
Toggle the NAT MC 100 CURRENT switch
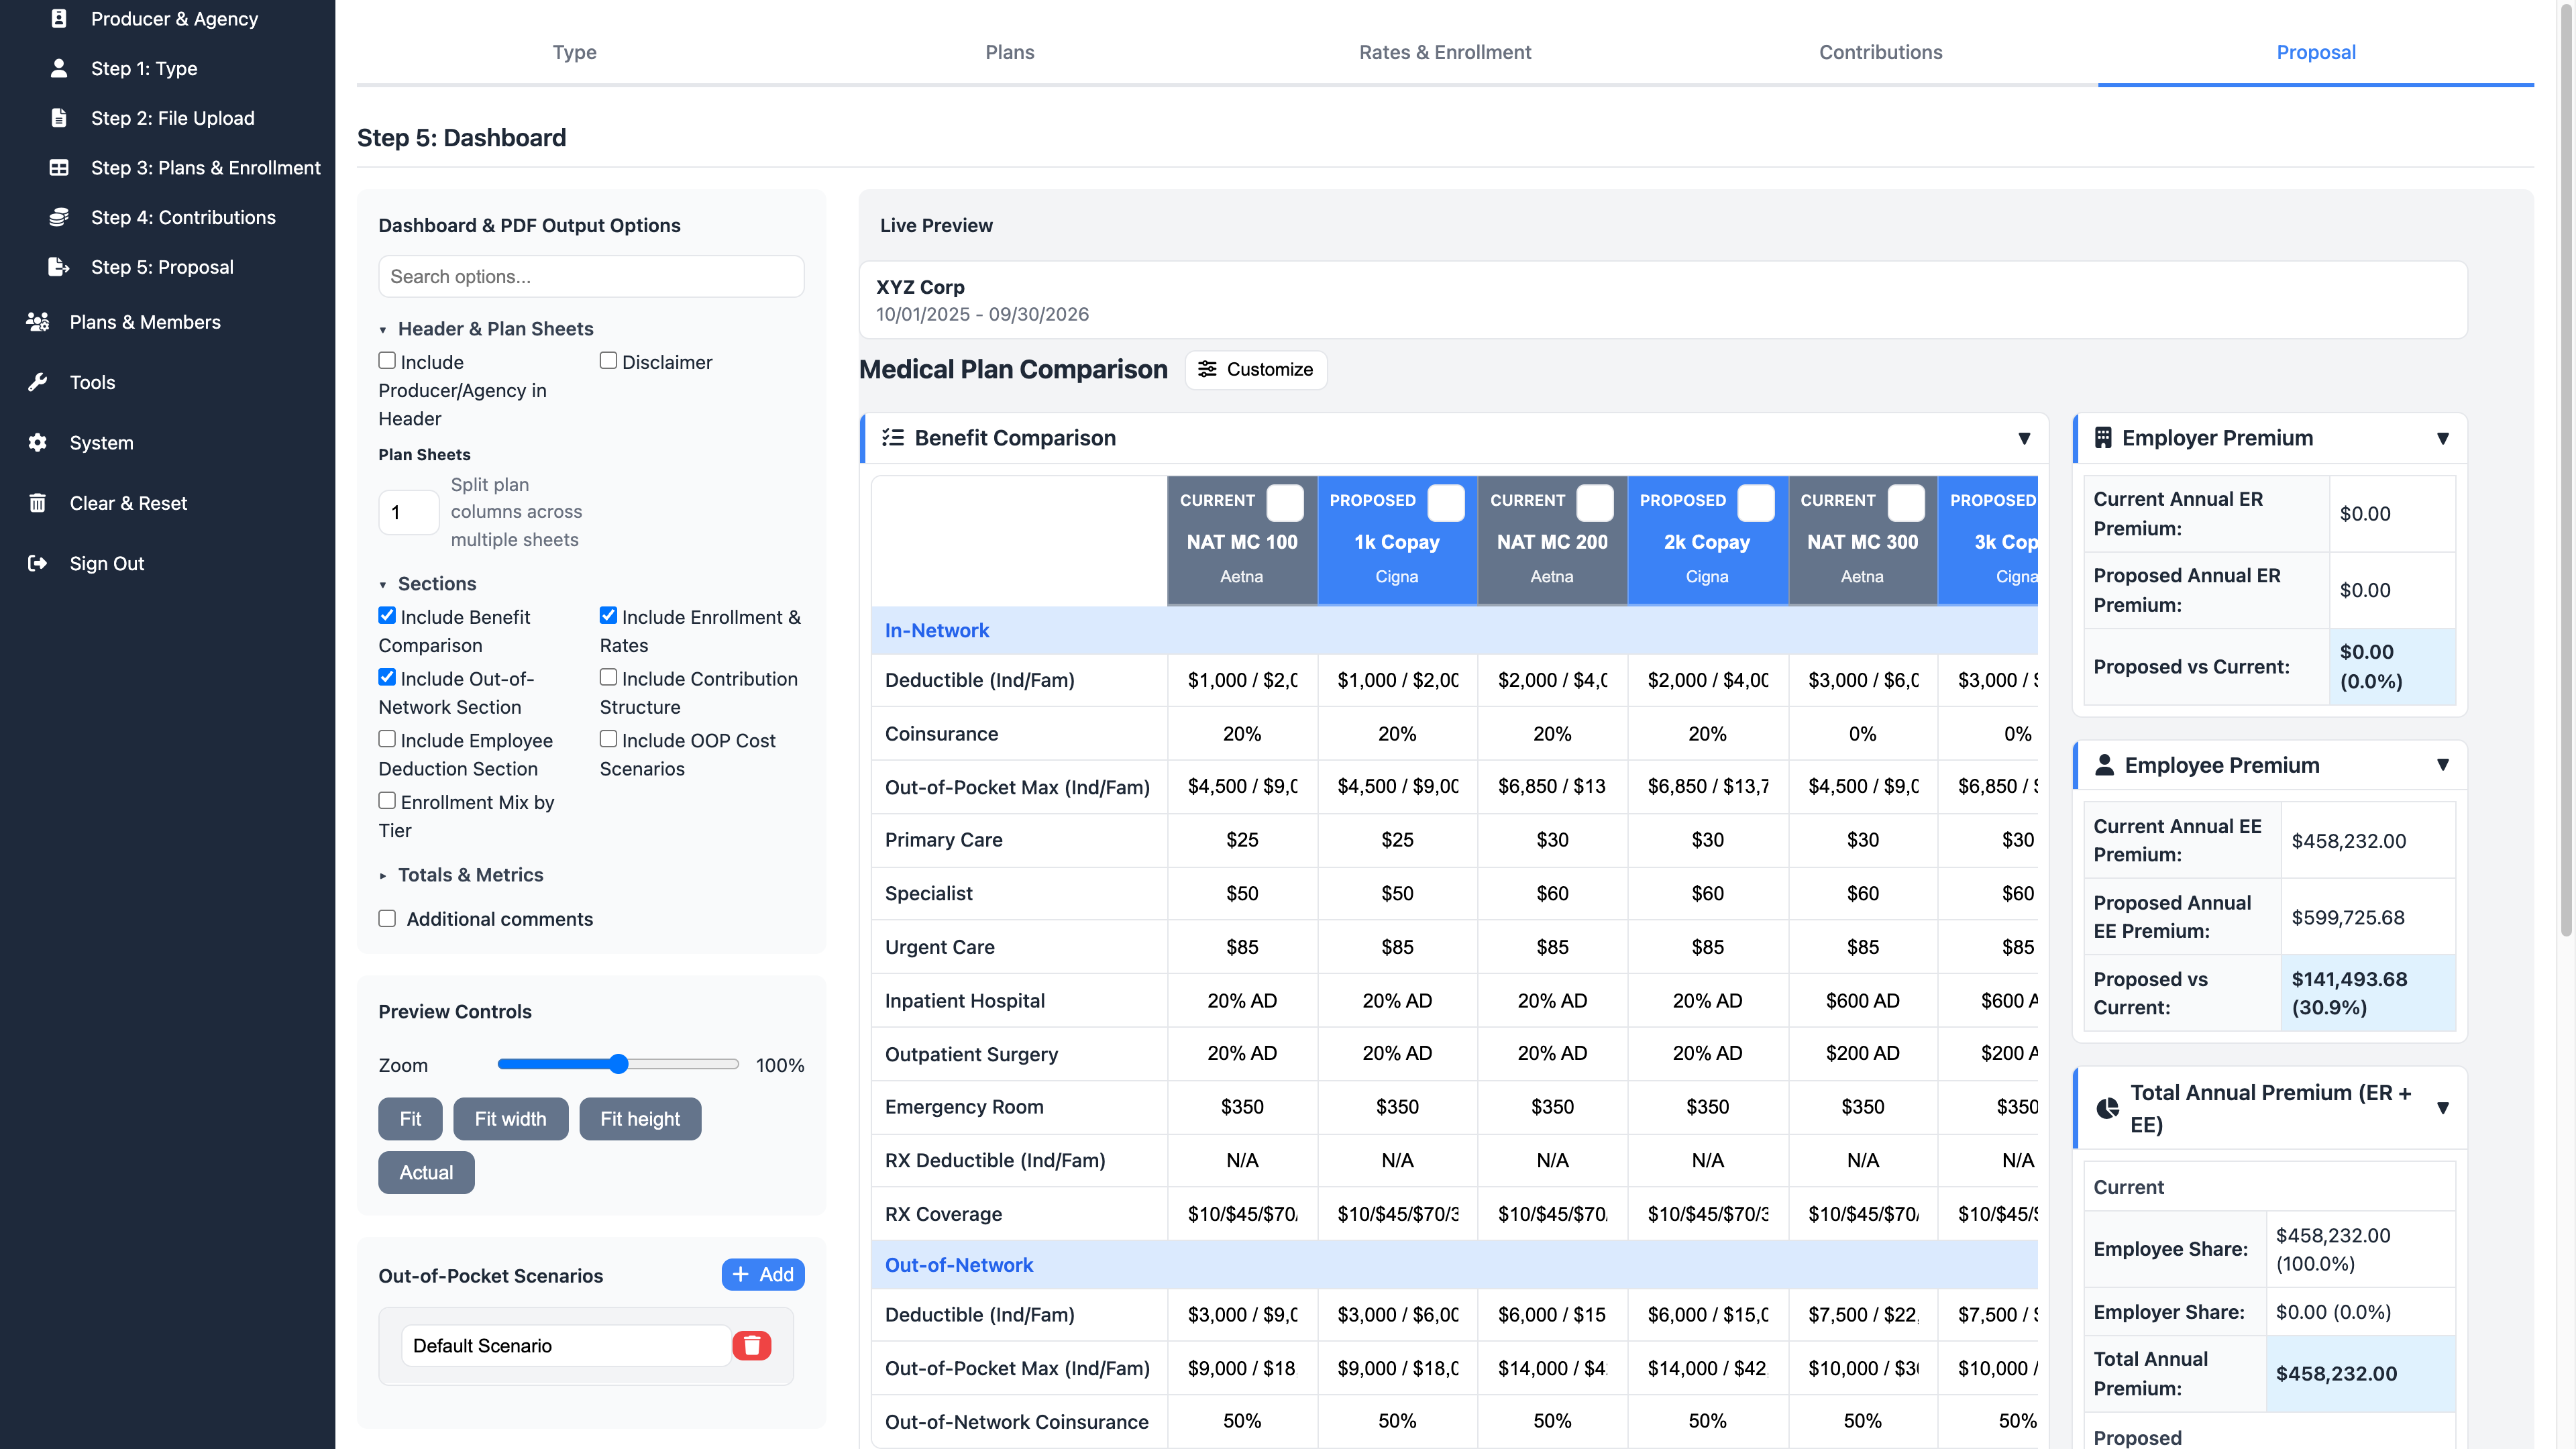(x=1285, y=503)
